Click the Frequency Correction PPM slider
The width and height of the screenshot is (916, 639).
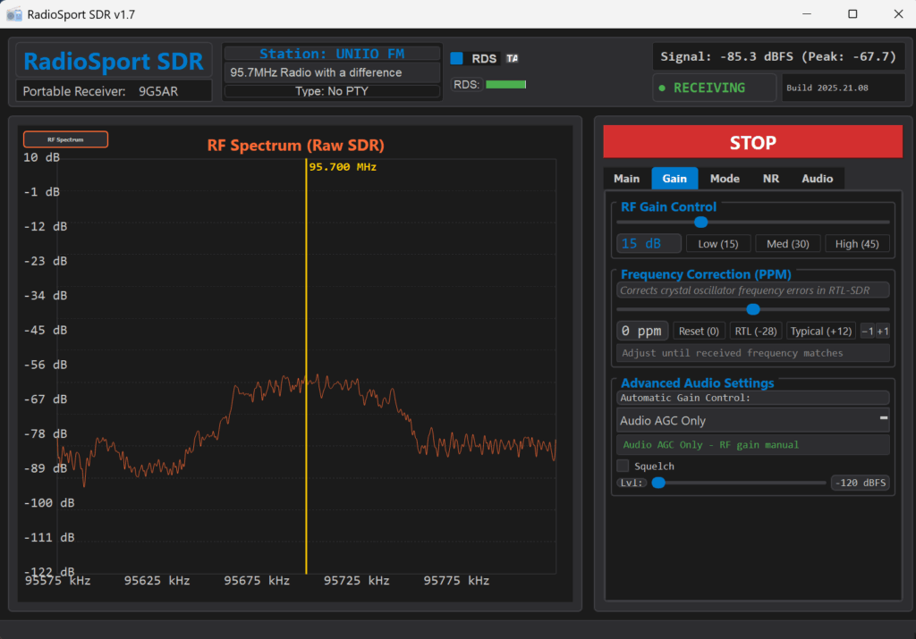(x=752, y=309)
